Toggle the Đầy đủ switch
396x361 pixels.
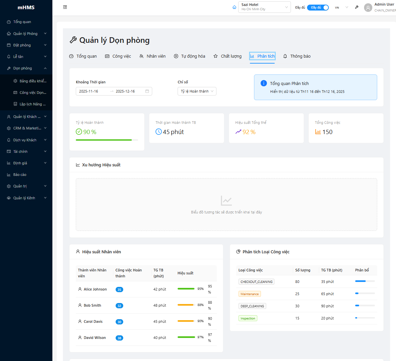pyautogui.click(x=318, y=8)
